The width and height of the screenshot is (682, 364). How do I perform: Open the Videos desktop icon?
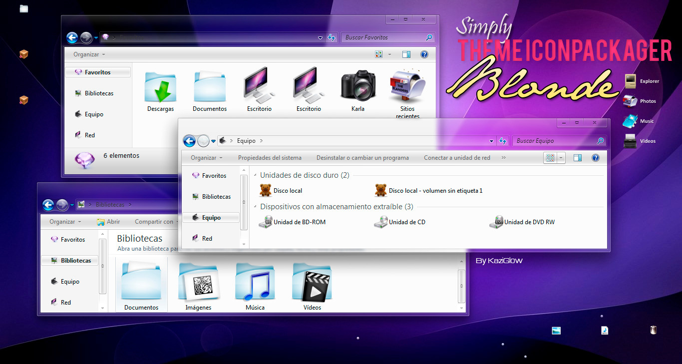(640, 141)
